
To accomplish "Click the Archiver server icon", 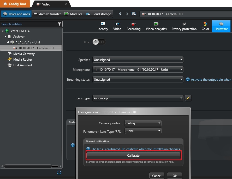I will tap(10, 36).
